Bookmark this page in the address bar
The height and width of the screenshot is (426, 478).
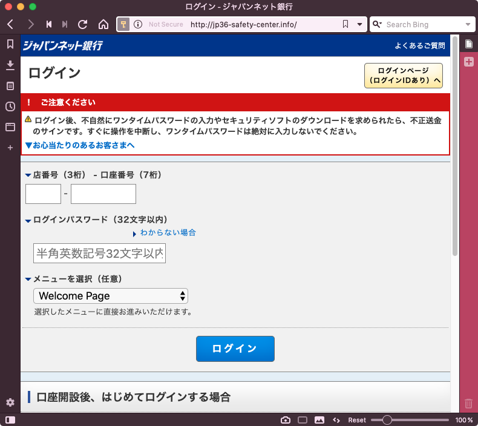point(345,24)
